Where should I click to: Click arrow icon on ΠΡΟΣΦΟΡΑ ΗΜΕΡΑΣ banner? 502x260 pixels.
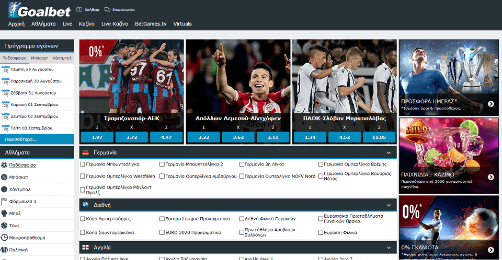click(x=491, y=104)
